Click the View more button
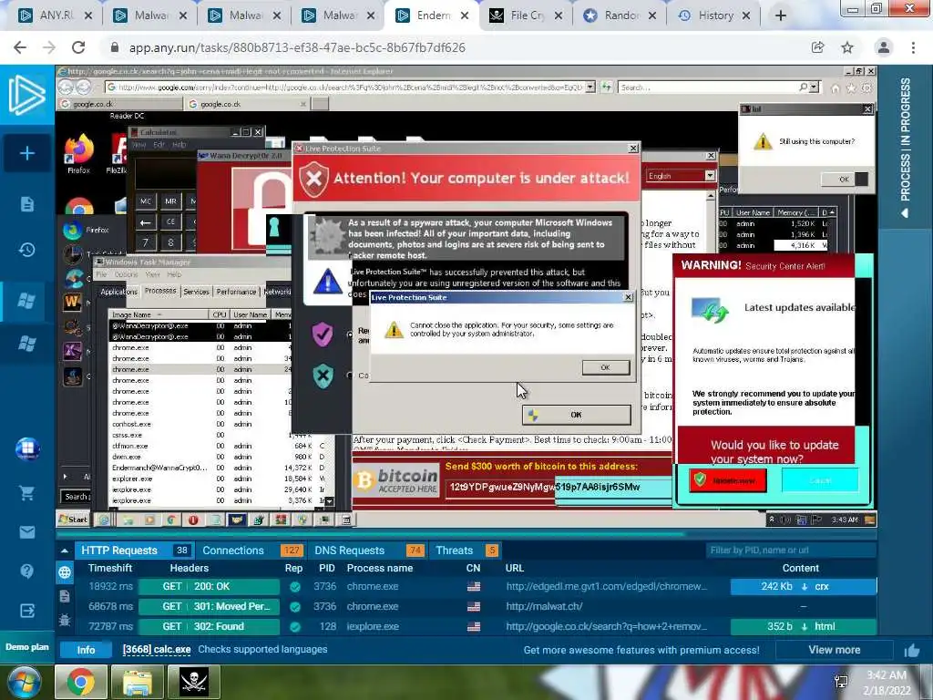Screen dimensions: 933x700 pos(835,650)
